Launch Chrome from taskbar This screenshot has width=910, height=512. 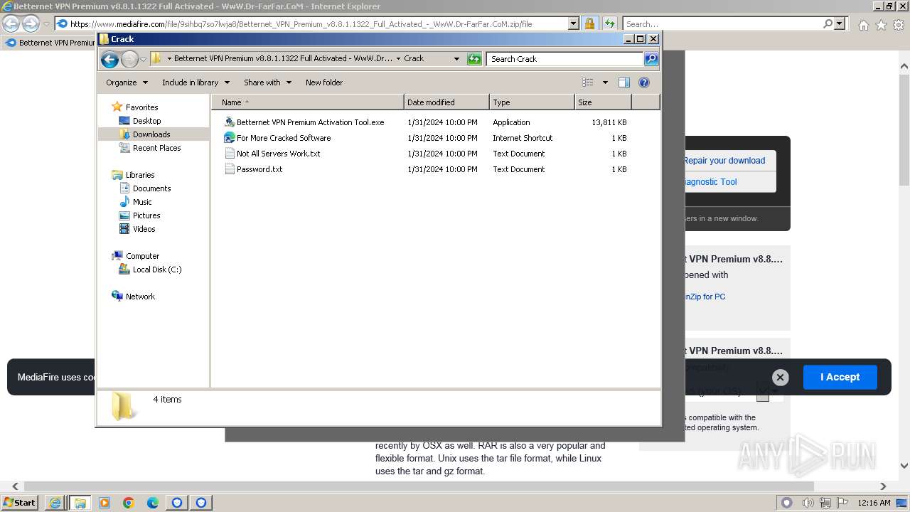click(129, 503)
